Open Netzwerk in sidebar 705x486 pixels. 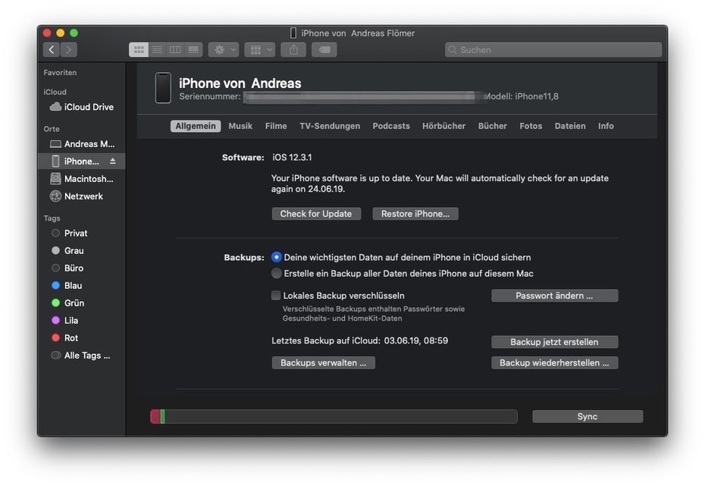[81, 196]
